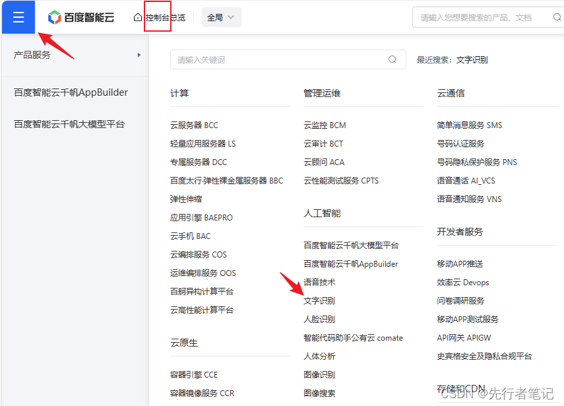Open 应用引擎 BAEPRO
Screen dimensions: 564x406
[201, 218]
